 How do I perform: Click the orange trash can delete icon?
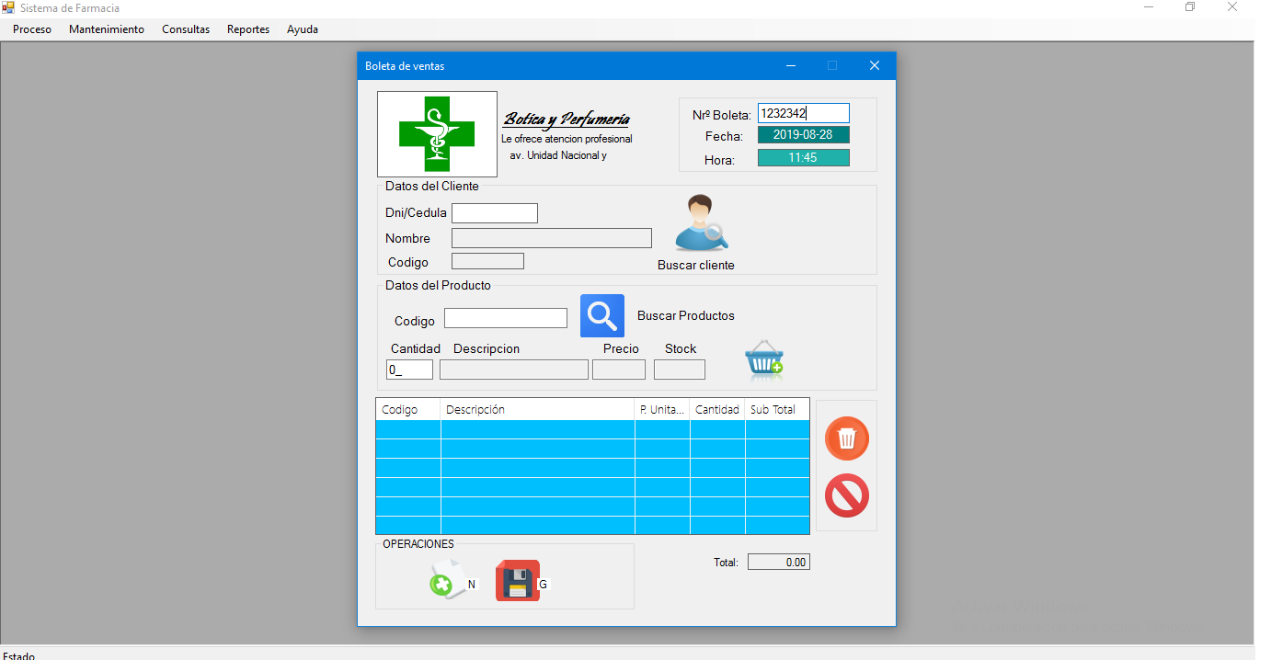[x=847, y=438]
